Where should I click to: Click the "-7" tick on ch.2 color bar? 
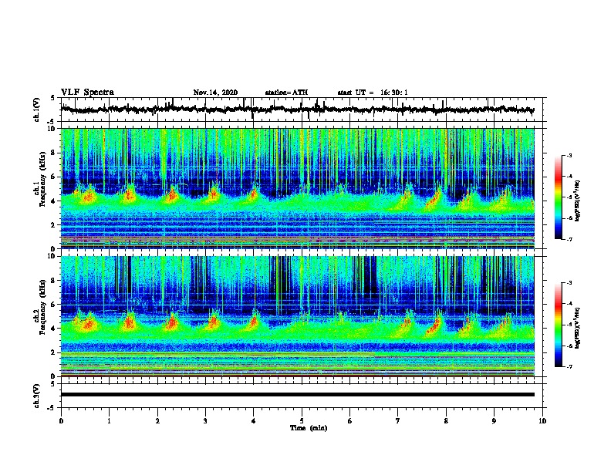coord(569,366)
